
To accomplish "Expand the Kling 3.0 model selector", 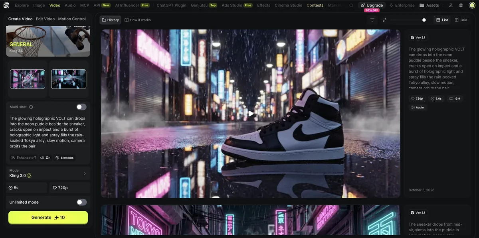I will click(x=48, y=173).
